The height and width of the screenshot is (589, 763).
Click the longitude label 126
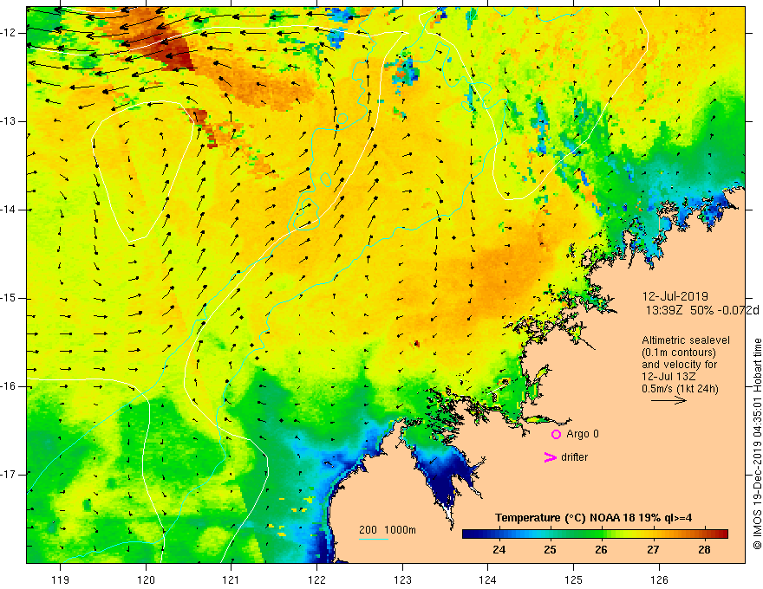point(659,579)
